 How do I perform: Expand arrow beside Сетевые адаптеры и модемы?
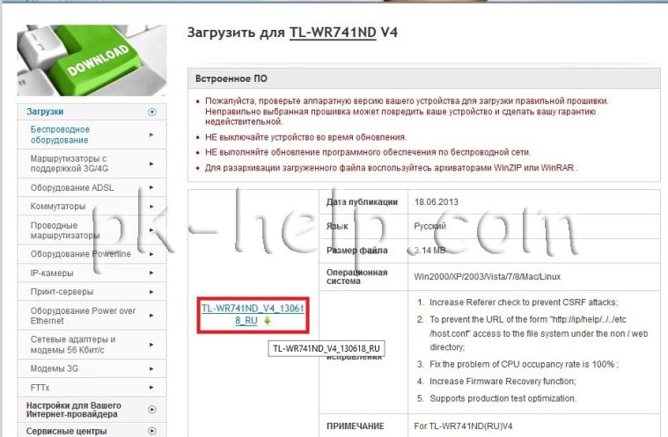(x=151, y=345)
